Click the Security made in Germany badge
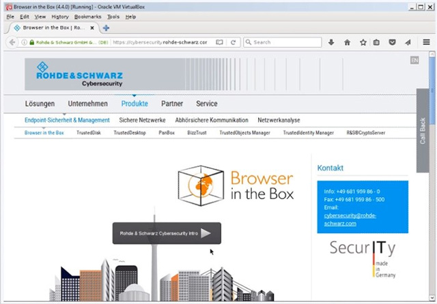This screenshot has width=437, height=304. [363, 258]
